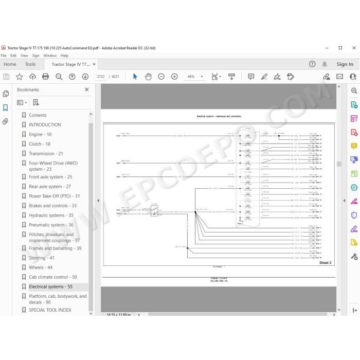Open the Edit menu
This screenshot has width=360, height=360.
(x=13, y=56)
